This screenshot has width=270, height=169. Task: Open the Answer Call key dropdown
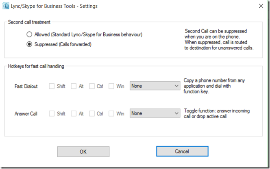[155, 113]
